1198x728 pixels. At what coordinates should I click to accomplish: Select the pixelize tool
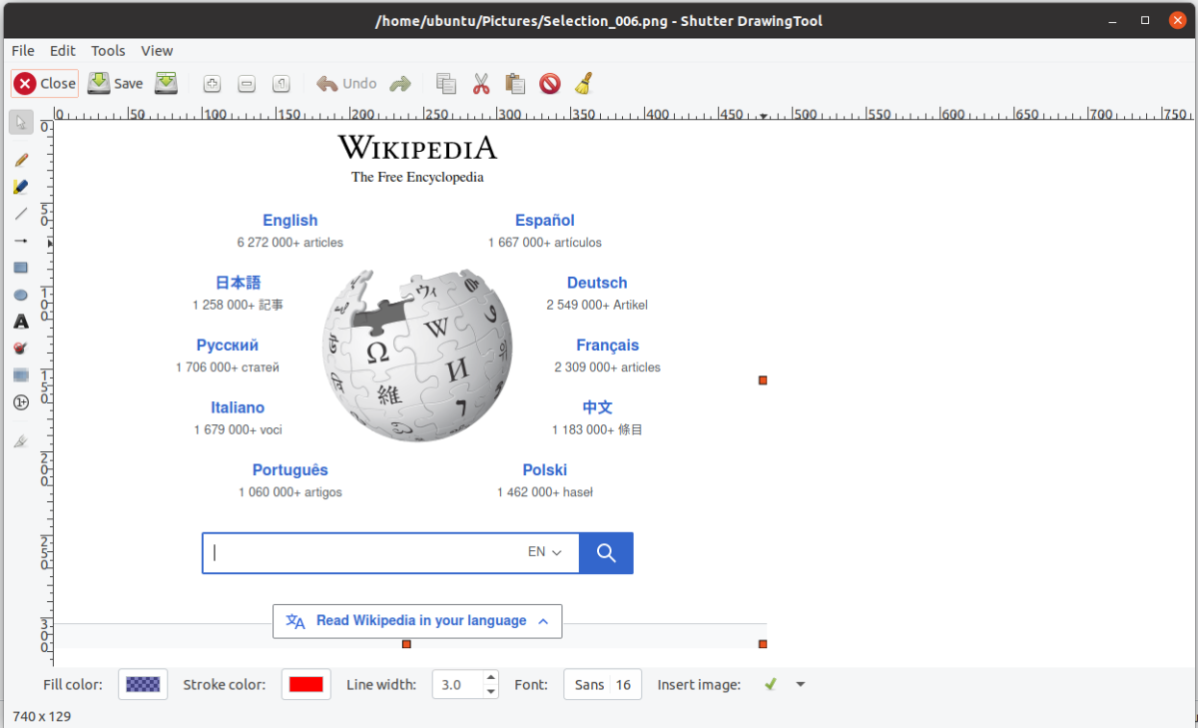point(21,375)
